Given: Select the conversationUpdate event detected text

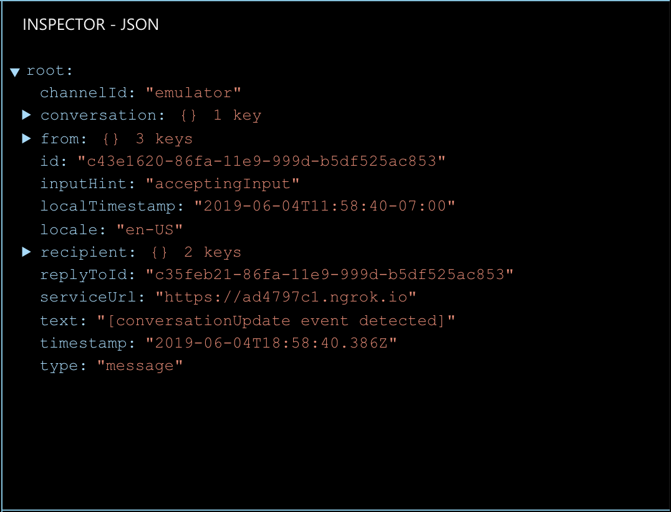Looking at the screenshot, I should point(274,320).
